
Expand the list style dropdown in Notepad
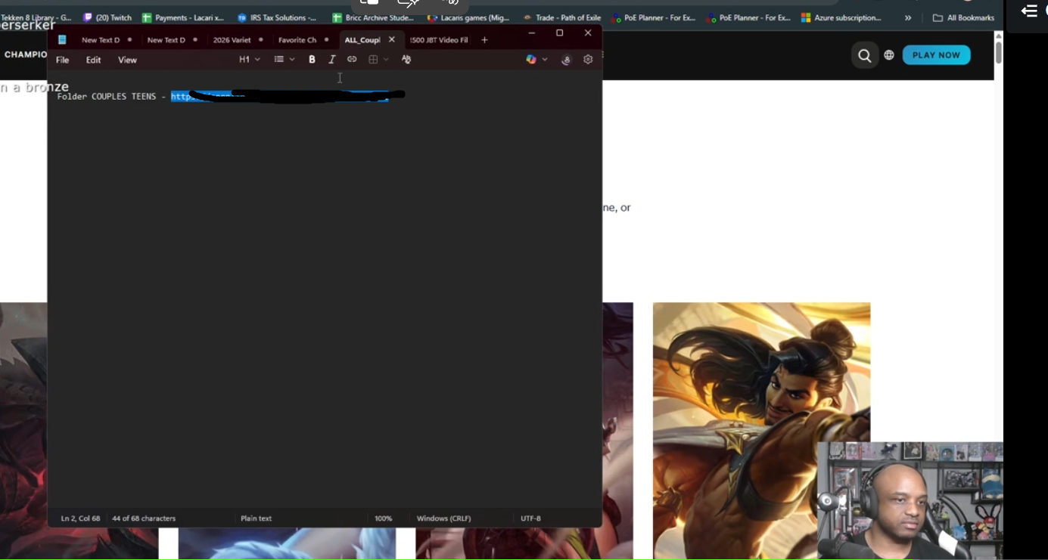pyautogui.click(x=292, y=60)
